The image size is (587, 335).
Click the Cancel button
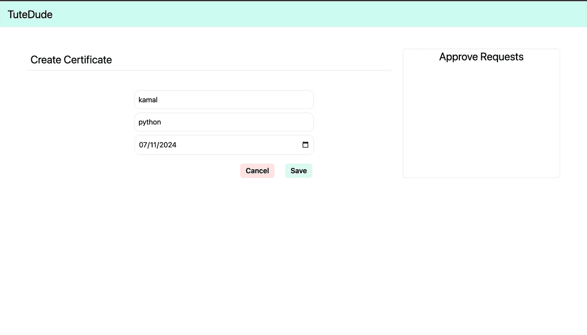coord(257,171)
